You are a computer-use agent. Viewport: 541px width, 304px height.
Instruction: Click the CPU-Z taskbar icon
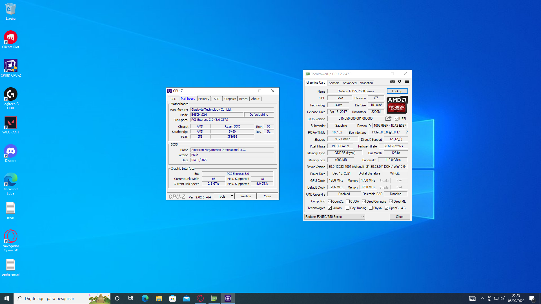coord(228,298)
